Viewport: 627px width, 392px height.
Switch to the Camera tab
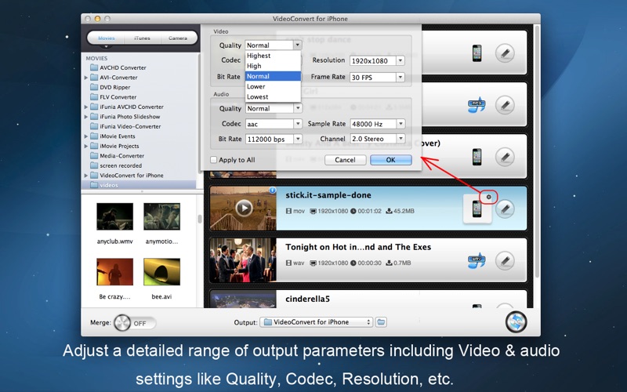[178, 38]
